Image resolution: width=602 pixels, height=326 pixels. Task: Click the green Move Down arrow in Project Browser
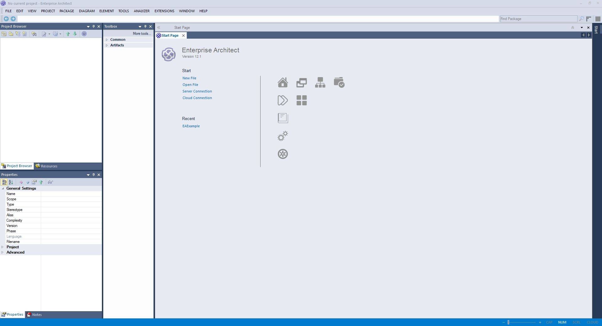(75, 34)
